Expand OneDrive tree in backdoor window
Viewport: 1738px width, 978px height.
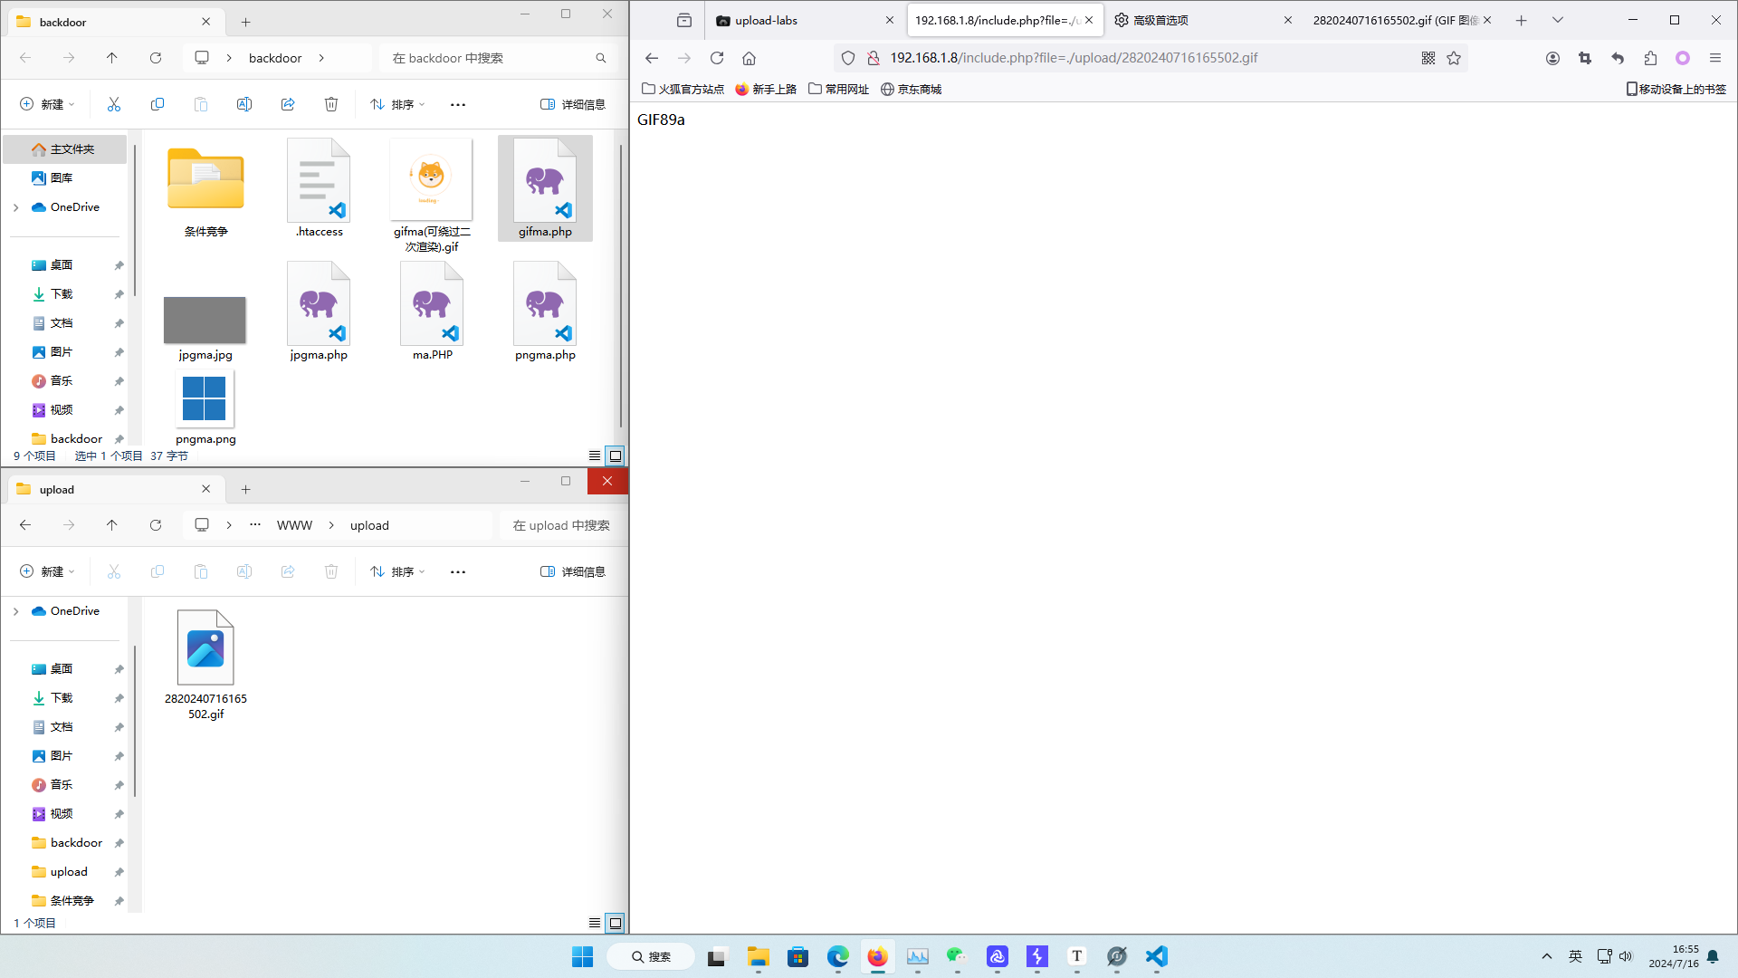(15, 207)
